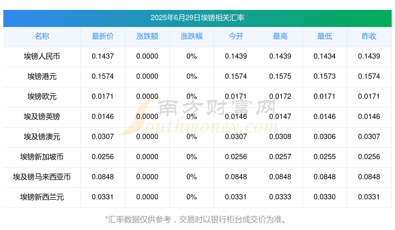The height and width of the screenshot is (230, 395).
Task: Click 埃镑欧元 最新价 value 0.0171
Action: [103, 97]
